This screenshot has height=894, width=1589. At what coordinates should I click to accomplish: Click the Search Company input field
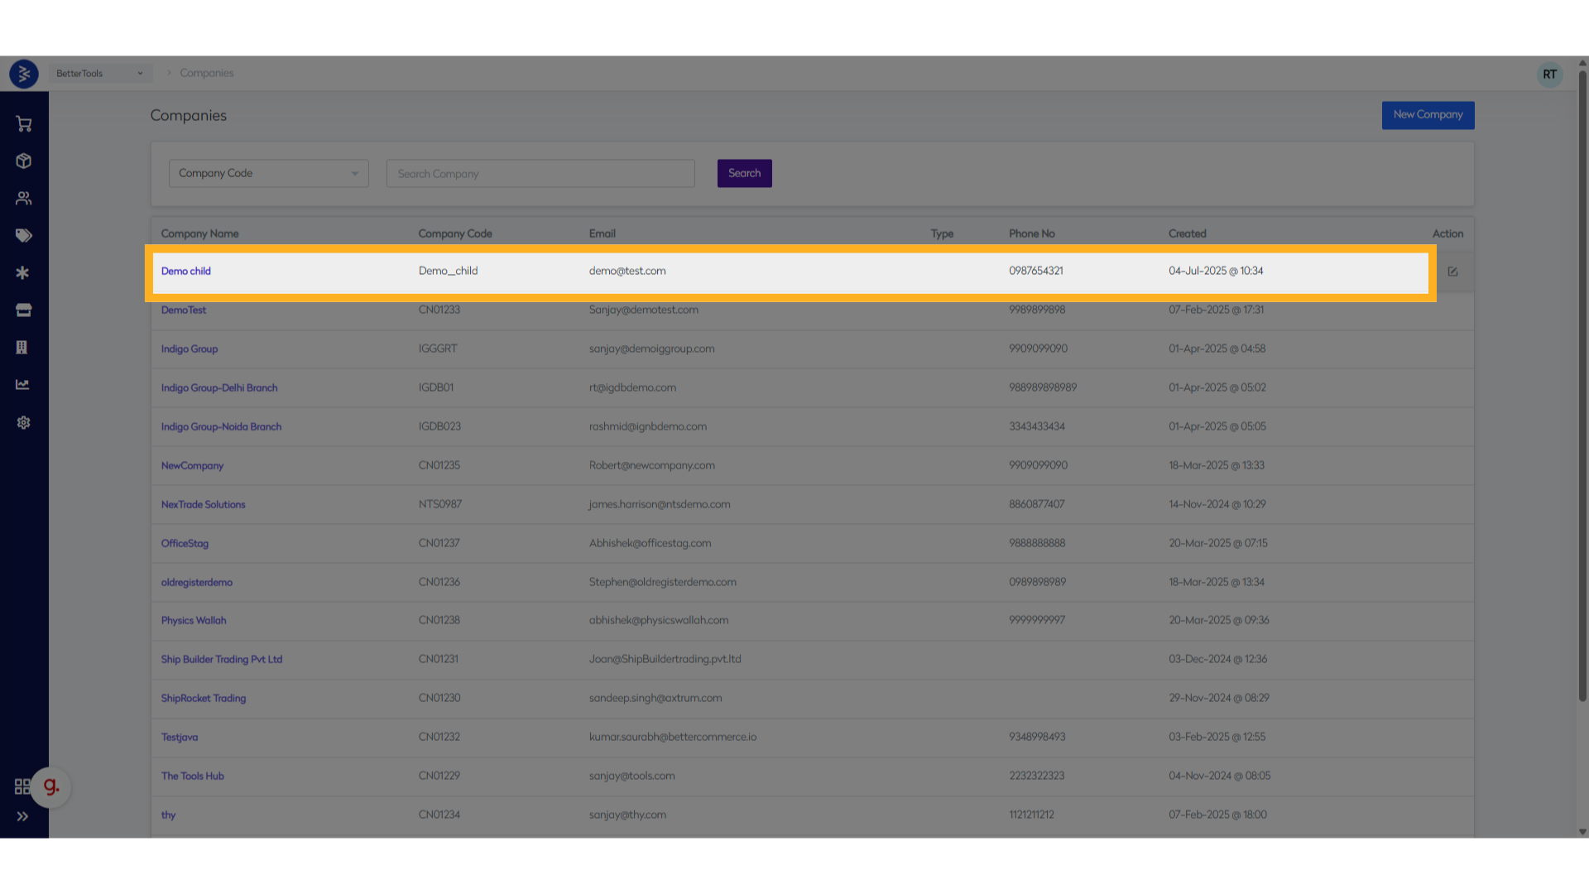(540, 174)
